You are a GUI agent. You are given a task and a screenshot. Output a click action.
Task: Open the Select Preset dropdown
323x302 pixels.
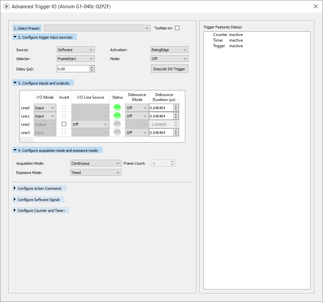(97, 28)
